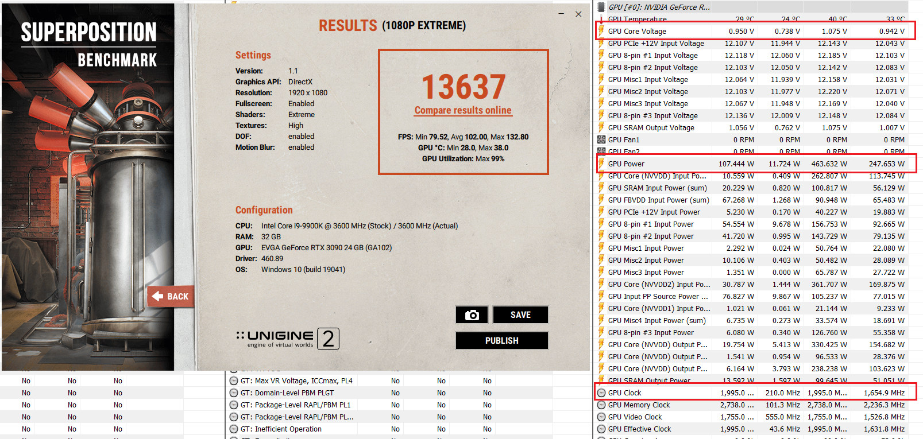Select the GPU Misc2 Input Power row

[752, 260]
